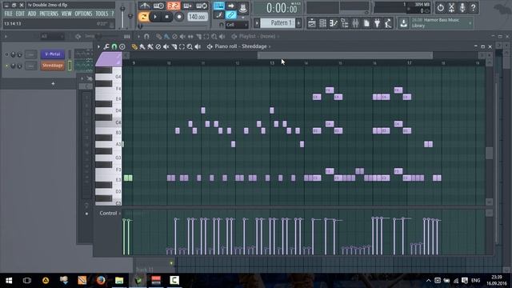Select the piano roll Draw pencil tool
This screenshot has height=288, width=512.
(x=134, y=47)
